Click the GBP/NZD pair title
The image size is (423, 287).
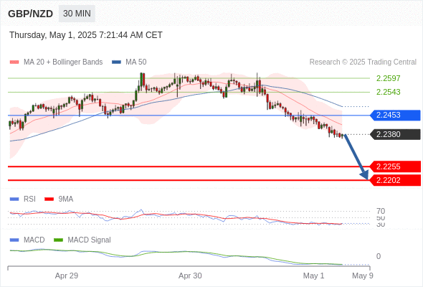coord(31,14)
